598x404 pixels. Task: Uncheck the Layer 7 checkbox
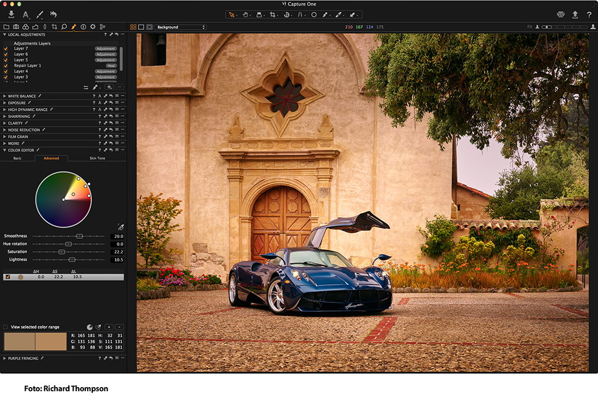coord(6,48)
